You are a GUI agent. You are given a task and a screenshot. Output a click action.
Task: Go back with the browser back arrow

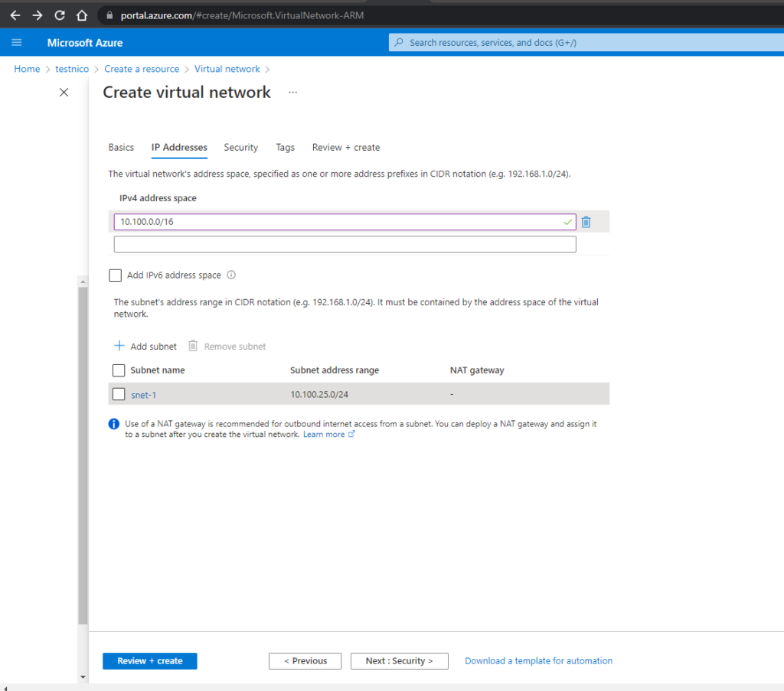click(x=15, y=15)
